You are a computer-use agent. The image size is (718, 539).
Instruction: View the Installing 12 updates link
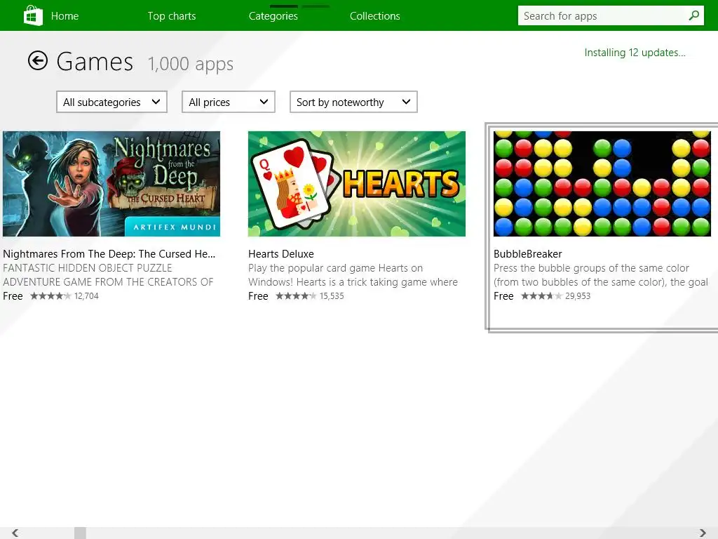tap(635, 53)
